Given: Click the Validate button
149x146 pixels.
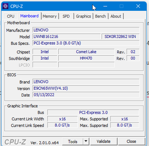Looking at the screenshot, I should [104, 142].
